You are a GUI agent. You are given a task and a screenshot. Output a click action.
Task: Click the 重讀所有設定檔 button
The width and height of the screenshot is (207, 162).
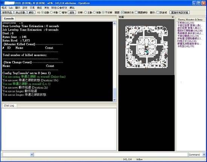point(180,12)
